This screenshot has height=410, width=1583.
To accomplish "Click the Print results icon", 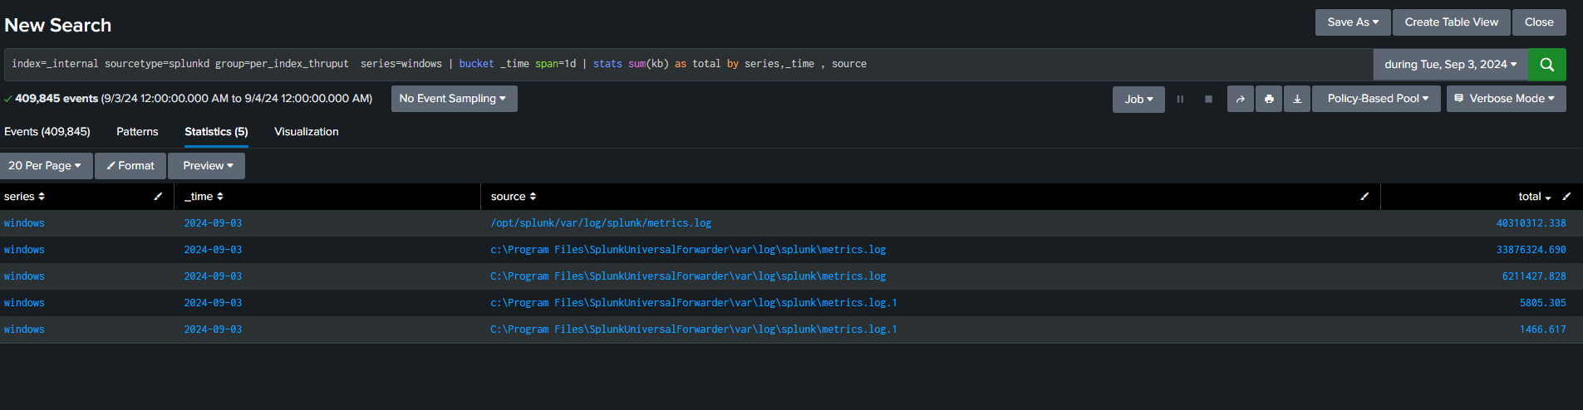I will [1269, 99].
